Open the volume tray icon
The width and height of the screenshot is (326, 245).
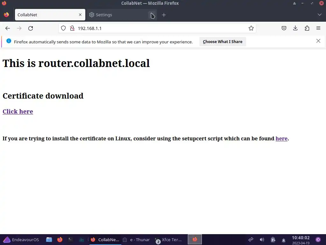tap(262, 240)
